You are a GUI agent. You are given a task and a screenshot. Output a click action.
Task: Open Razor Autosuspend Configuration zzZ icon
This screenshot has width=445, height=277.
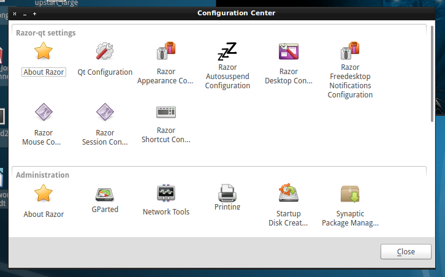227,51
